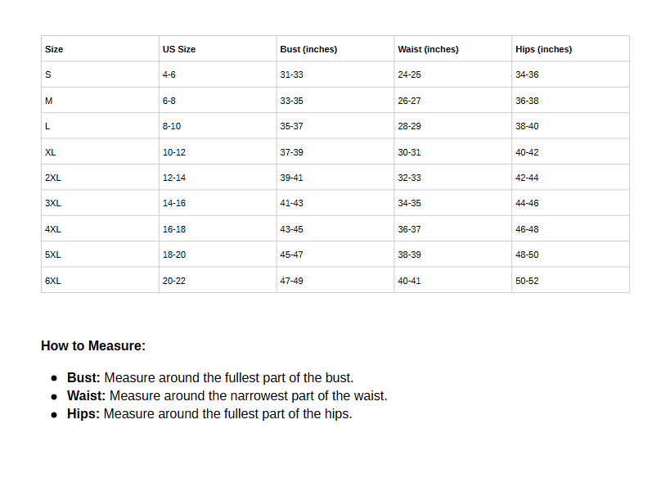Click hips measurement 48-50 cell

click(570, 255)
